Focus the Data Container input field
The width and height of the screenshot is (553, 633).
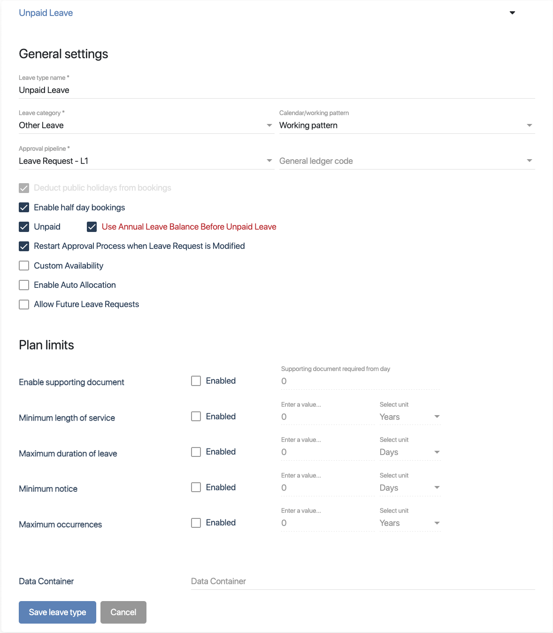[x=362, y=581]
